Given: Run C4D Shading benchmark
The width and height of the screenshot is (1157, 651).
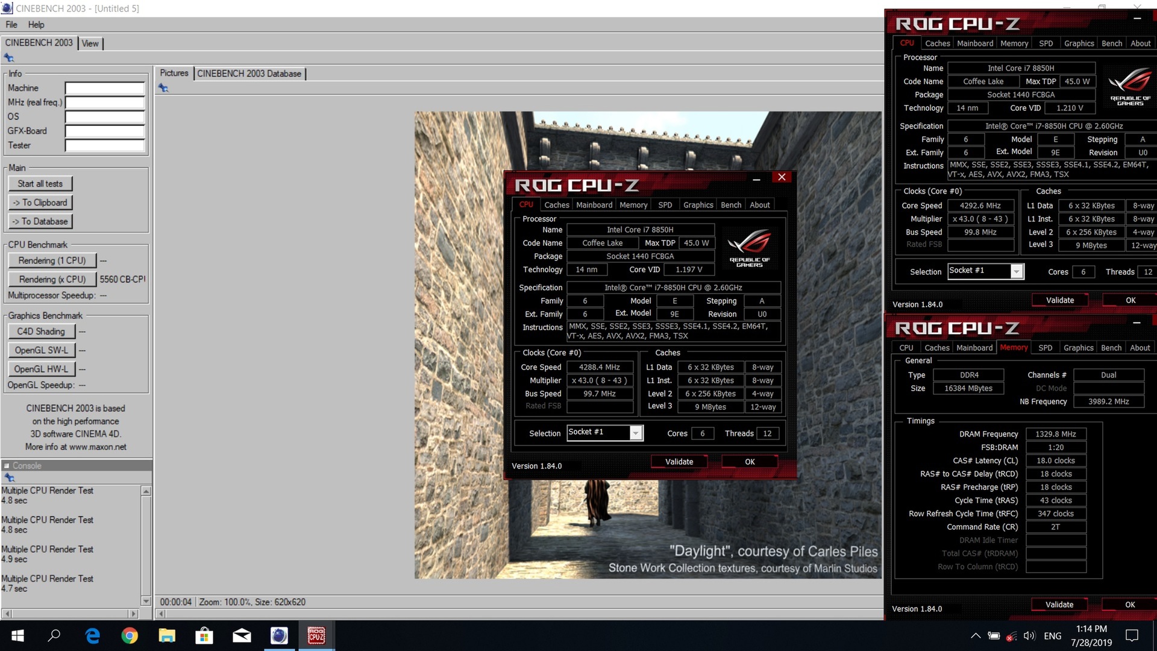Looking at the screenshot, I should pos(41,332).
